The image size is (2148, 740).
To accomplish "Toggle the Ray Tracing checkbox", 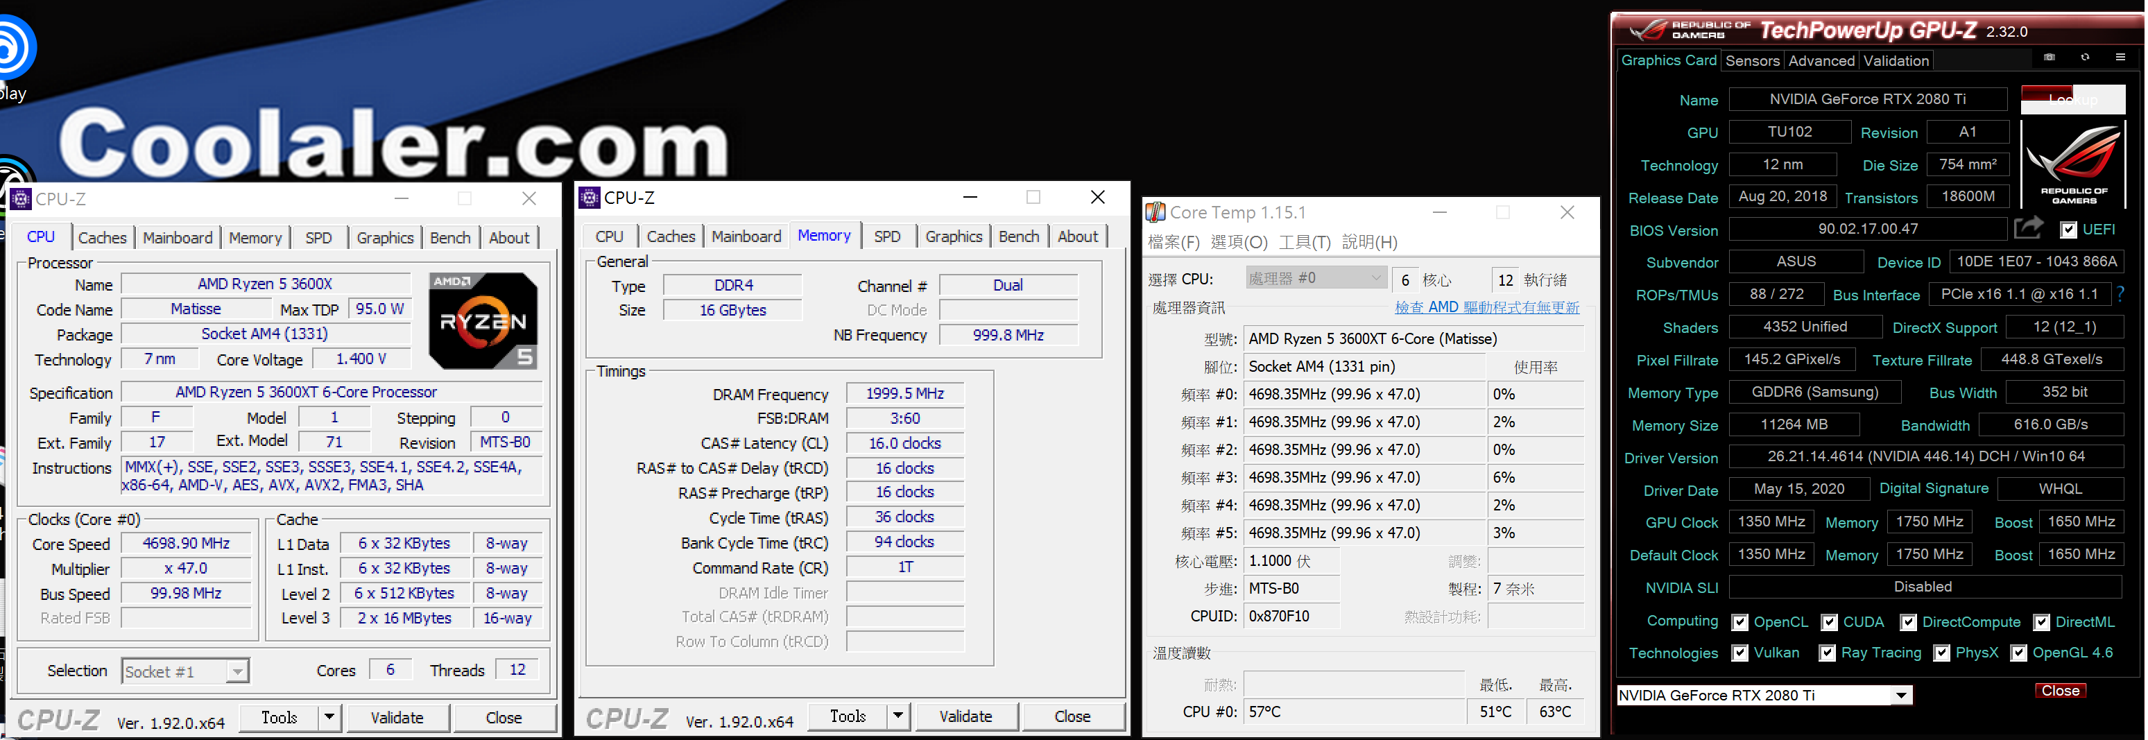I will click(1827, 653).
